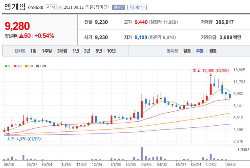Select the 주봉 candlestick chart tab

click(x=200, y=51)
